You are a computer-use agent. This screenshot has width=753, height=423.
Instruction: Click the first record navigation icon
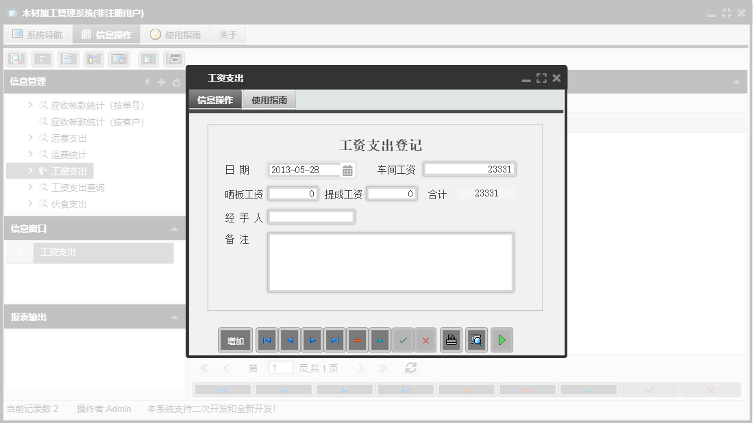click(267, 339)
